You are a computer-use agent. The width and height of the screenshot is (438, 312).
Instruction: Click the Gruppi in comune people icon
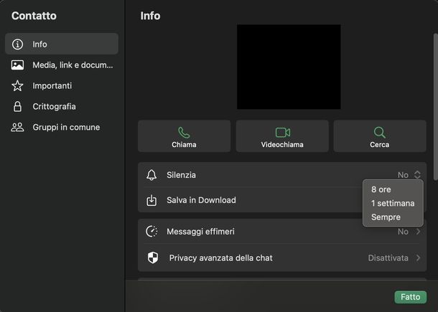tap(18, 128)
